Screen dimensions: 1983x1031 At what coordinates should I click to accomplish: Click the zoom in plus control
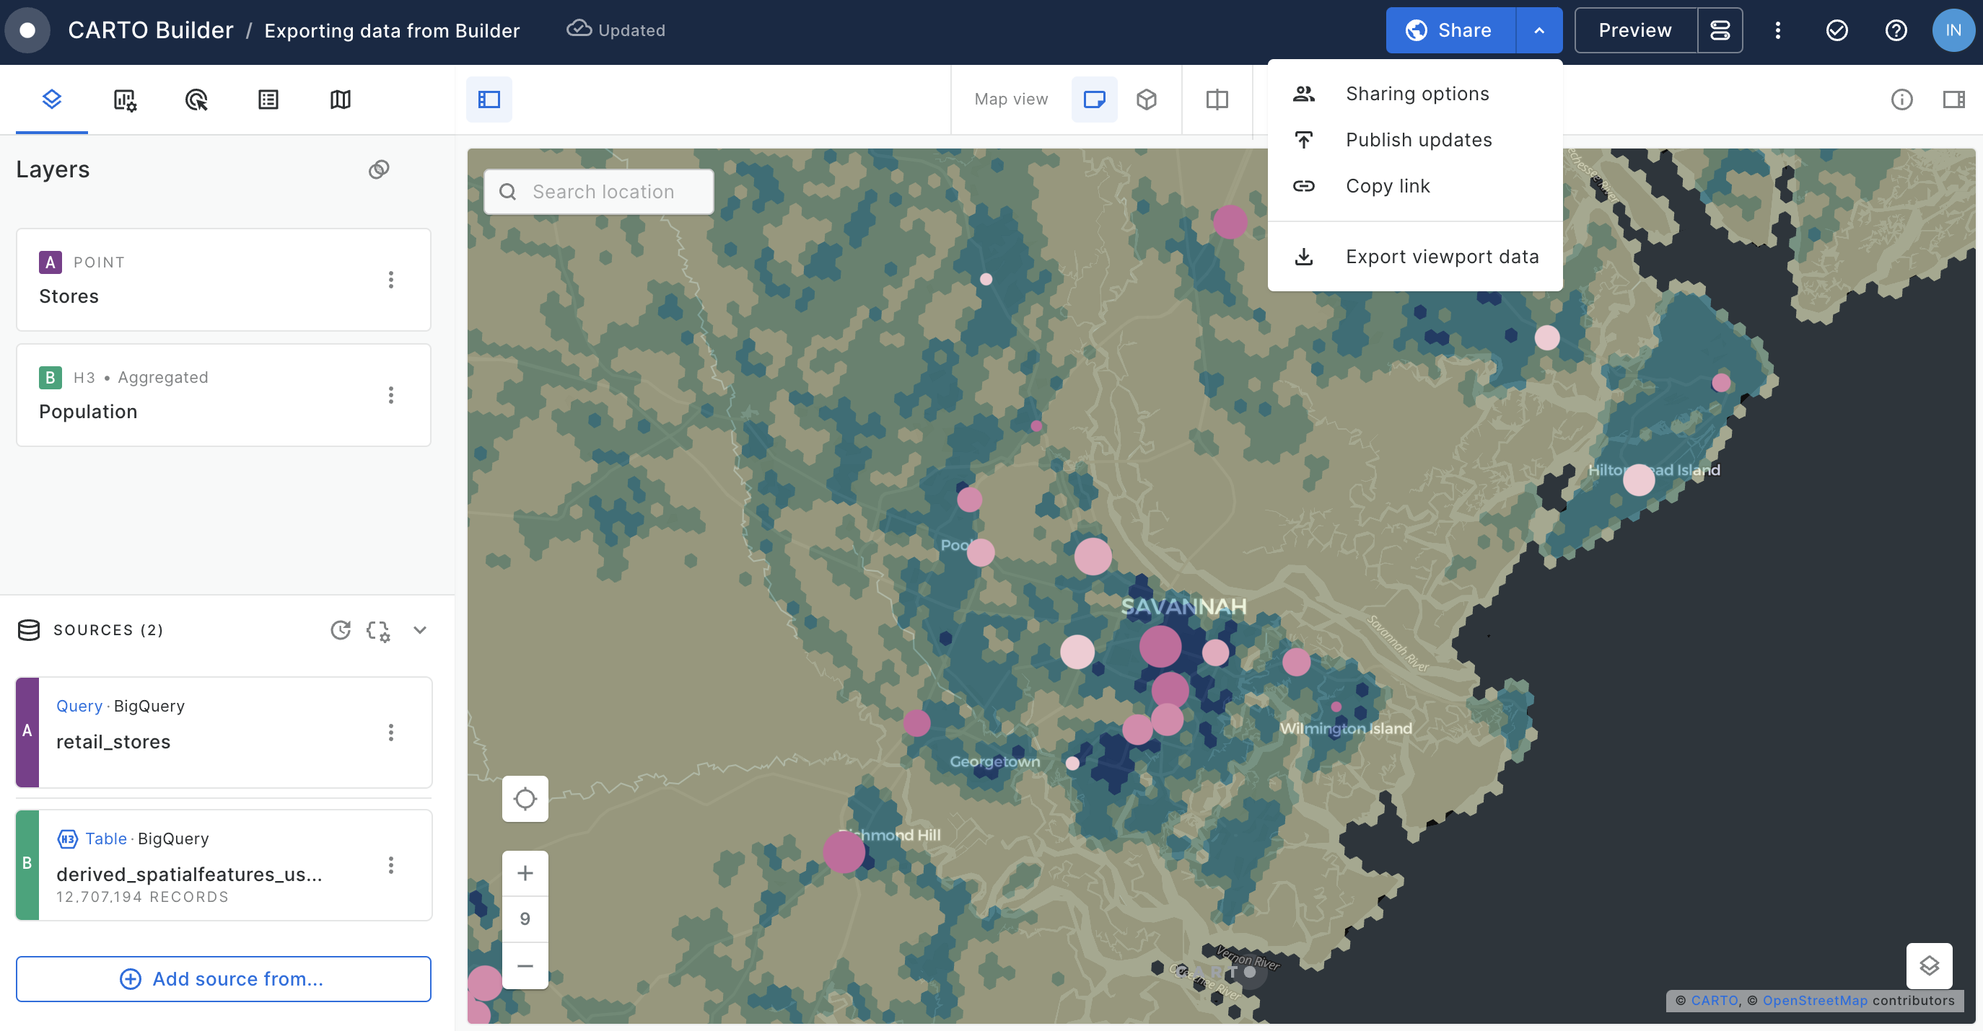(525, 873)
